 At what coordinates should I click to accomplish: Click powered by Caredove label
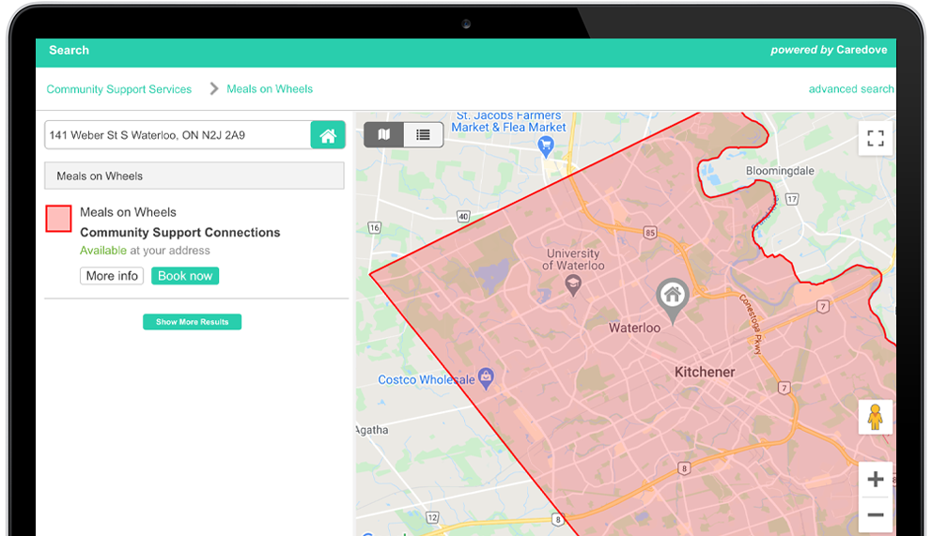(x=829, y=50)
